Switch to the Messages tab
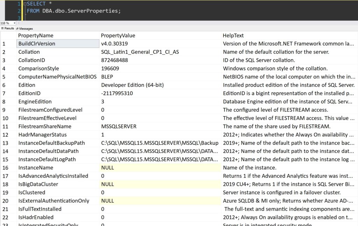358x226 pixels. click(x=24, y=29)
